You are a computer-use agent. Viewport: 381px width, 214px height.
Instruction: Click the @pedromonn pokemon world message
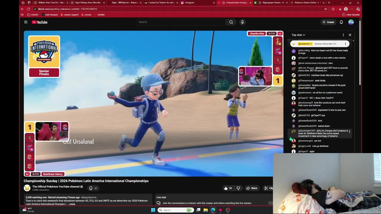coord(320,93)
